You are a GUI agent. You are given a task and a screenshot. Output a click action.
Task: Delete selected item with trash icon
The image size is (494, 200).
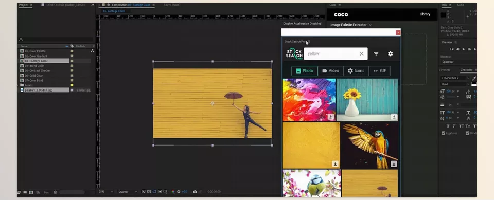click(x=55, y=192)
